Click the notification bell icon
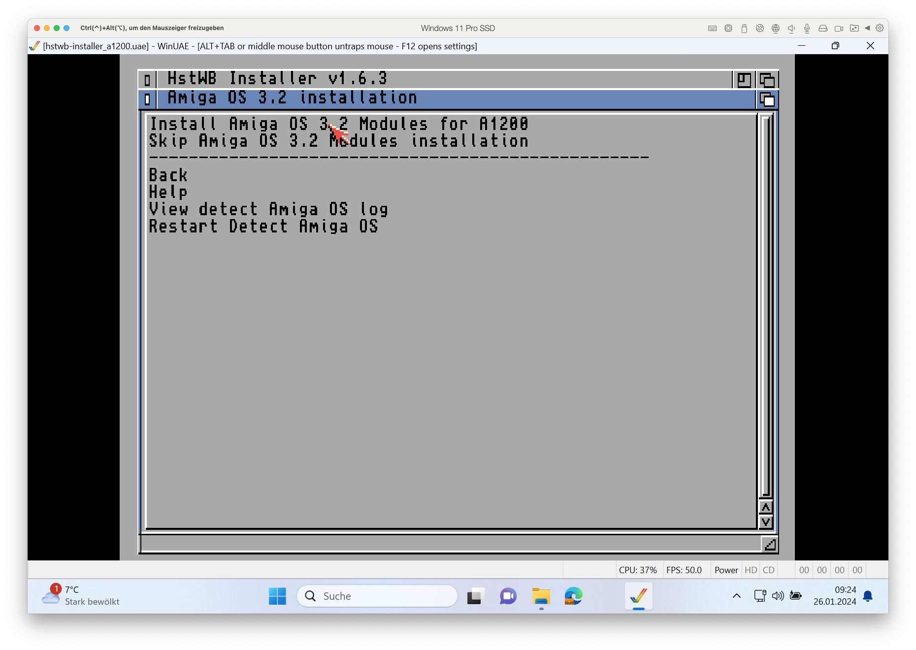This screenshot has height=650, width=916. point(868,596)
